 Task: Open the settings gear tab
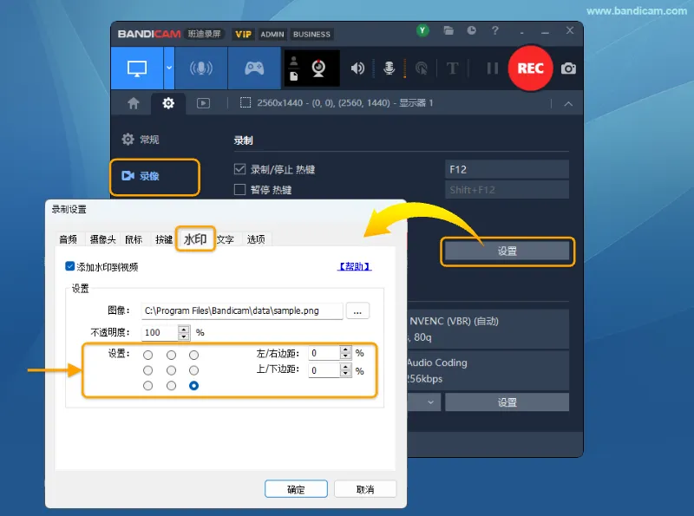click(x=168, y=103)
